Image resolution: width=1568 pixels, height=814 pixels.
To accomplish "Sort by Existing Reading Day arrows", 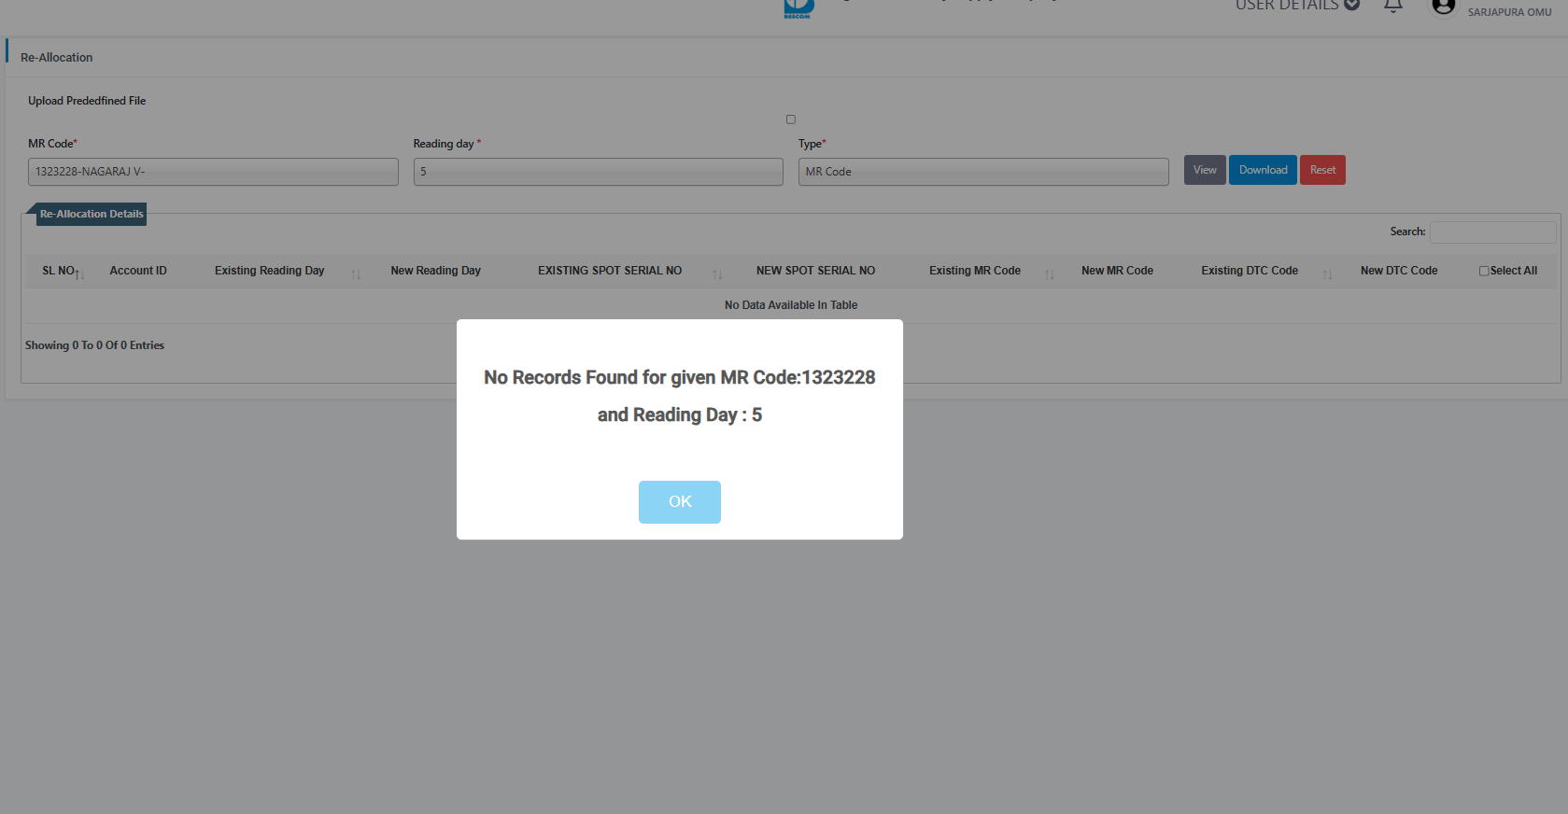I will pyautogui.click(x=356, y=274).
